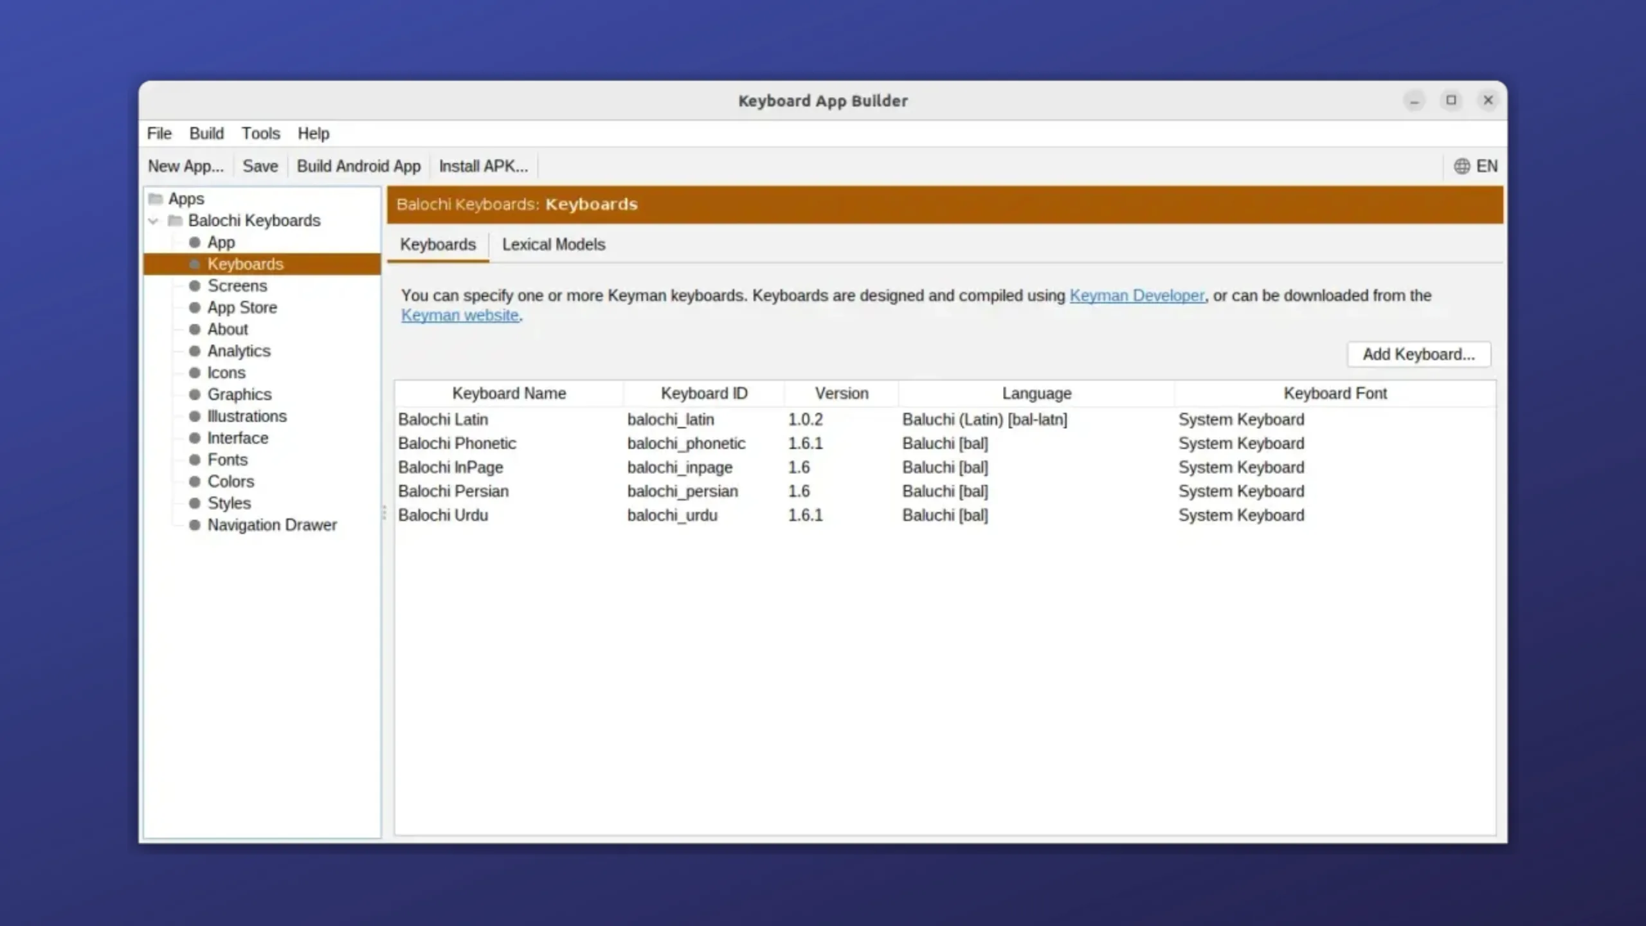Select Navigation Drawer in the sidebar tree

tap(271, 525)
